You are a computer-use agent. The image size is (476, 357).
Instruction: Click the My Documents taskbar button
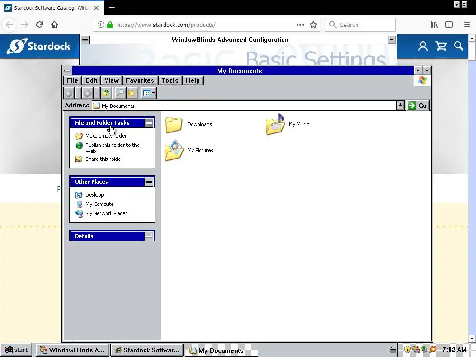pos(221,350)
